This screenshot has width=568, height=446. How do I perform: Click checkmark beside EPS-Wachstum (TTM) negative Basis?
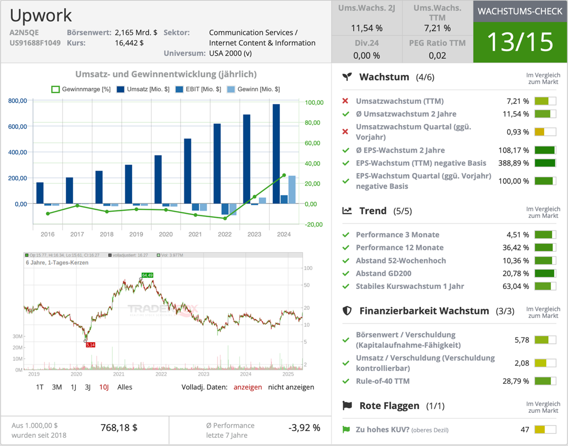(x=345, y=163)
